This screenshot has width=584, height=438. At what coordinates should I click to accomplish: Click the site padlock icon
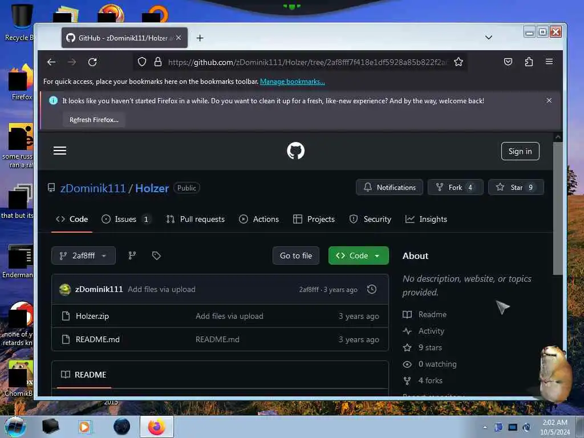point(158,62)
